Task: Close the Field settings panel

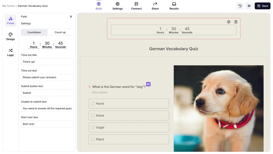Action: 71,17
